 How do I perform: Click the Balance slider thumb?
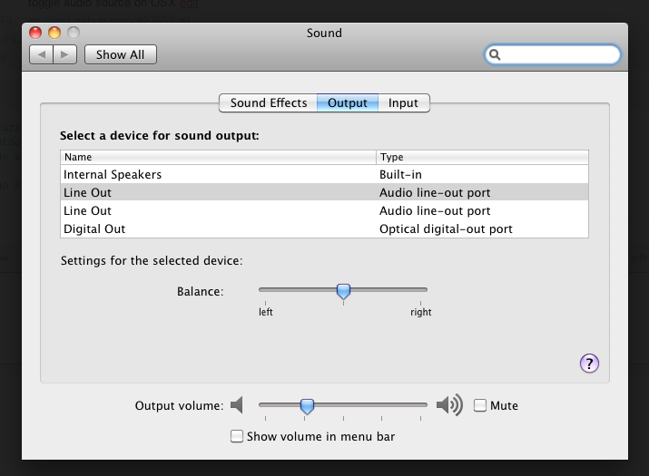(x=343, y=292)
